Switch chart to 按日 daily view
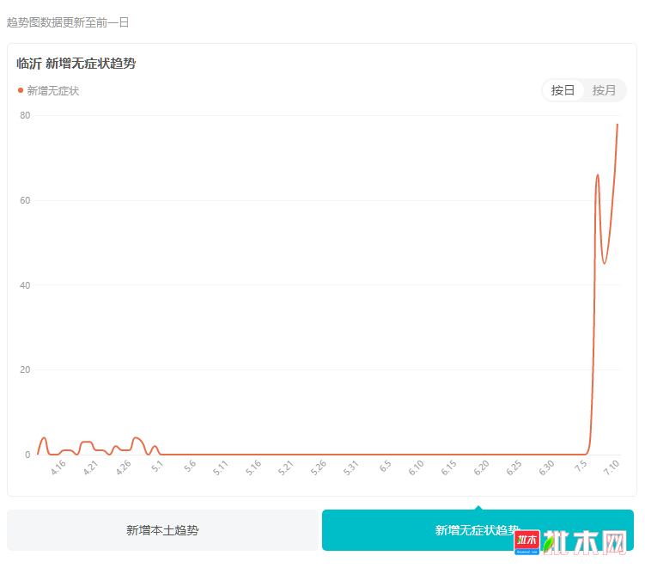The height and width of the screenshot is (568, 645). 563,90
